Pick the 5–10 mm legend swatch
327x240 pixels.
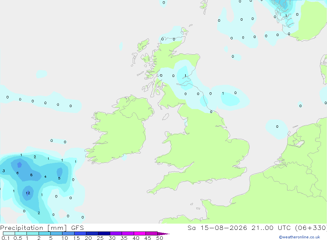point(57,233)
